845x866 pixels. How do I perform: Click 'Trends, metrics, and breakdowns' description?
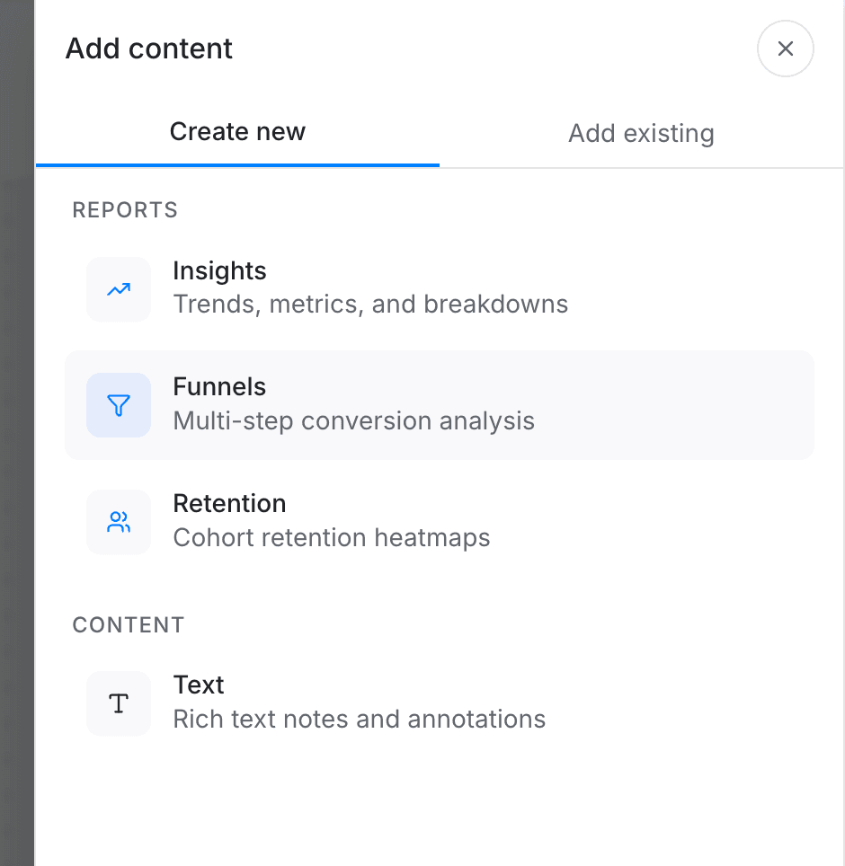point(370,305)
